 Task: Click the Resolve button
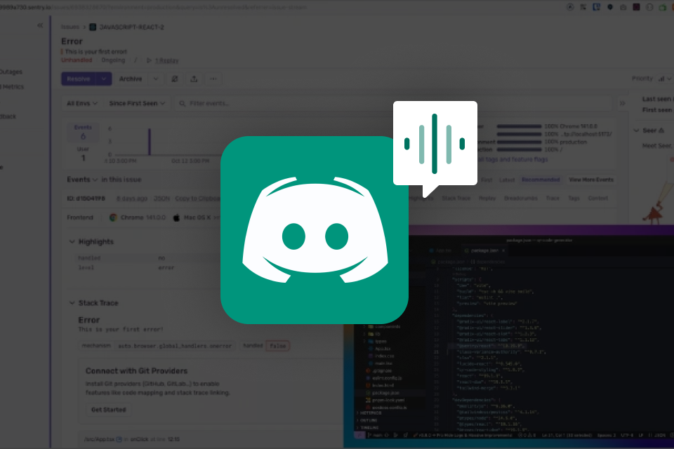click(79, 79)
